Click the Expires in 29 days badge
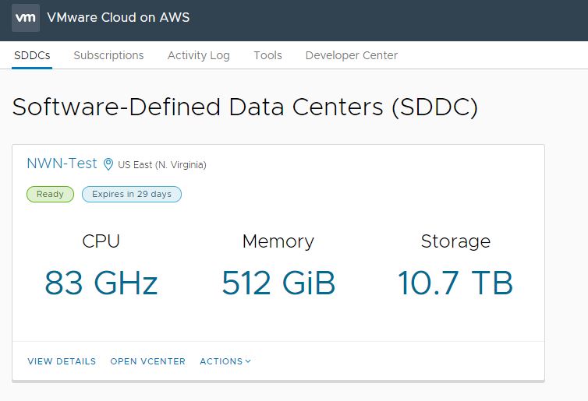 coord(132,195)
